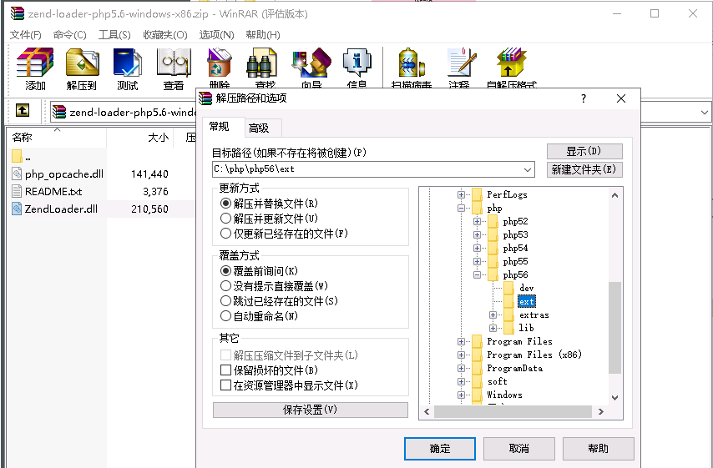
Task: Click the 测试 (Test) toolbar icon
Action: 128,66
